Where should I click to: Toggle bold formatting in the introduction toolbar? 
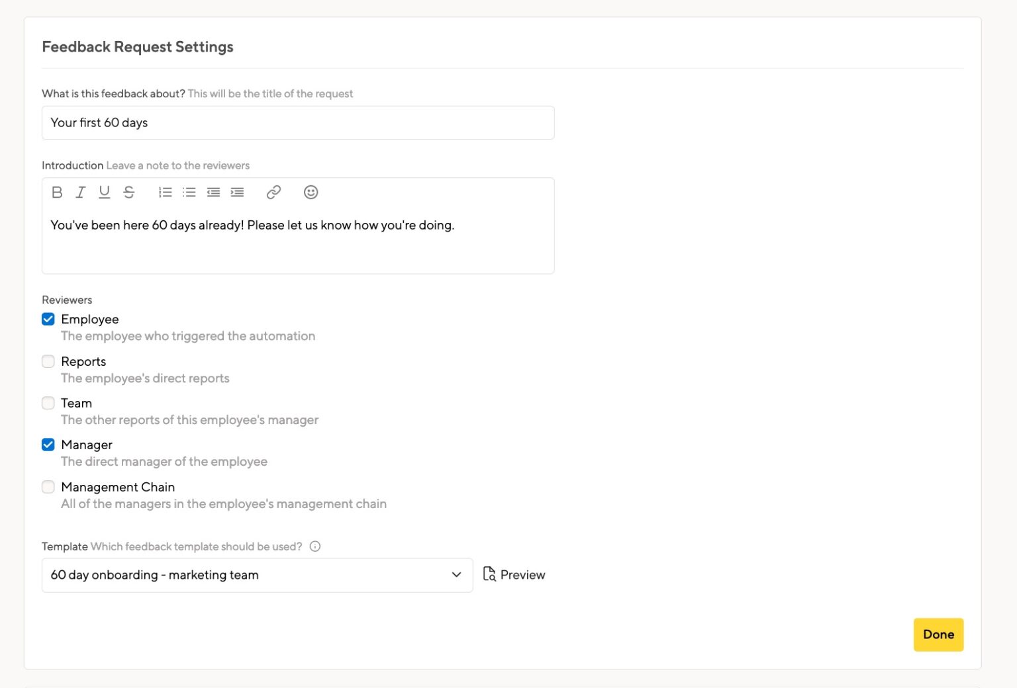(x=57, y=193)
